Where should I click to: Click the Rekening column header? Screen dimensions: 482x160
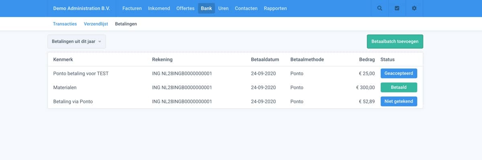[x=162, y=60]
